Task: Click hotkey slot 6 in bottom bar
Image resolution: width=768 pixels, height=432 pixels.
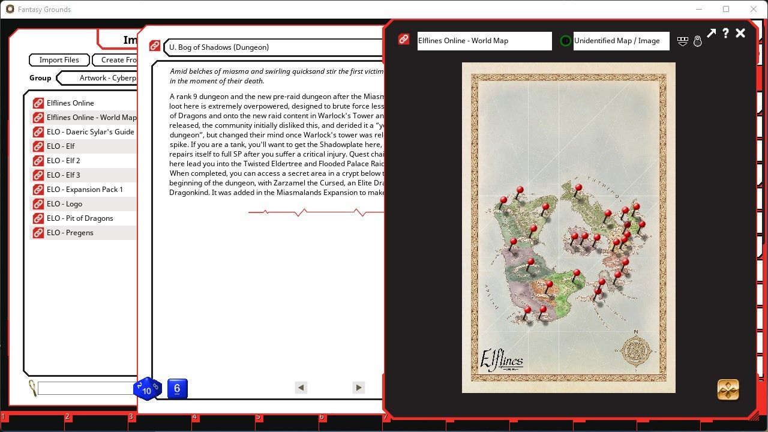Action: (x=350, y=422)
